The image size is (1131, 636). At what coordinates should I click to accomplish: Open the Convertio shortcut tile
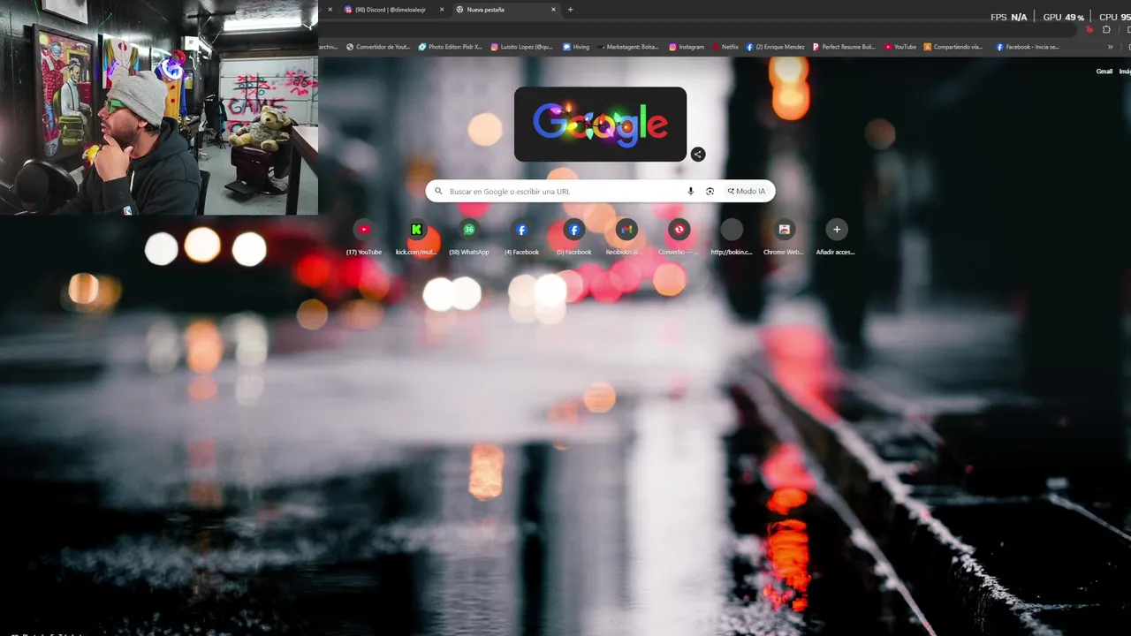(x=679, y=238)
